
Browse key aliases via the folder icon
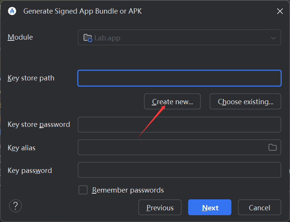[x=272, y=147]
